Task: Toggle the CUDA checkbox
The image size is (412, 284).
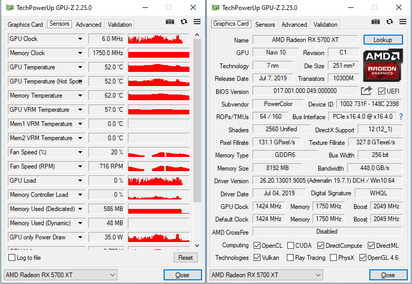Action: tap(290, 246)
